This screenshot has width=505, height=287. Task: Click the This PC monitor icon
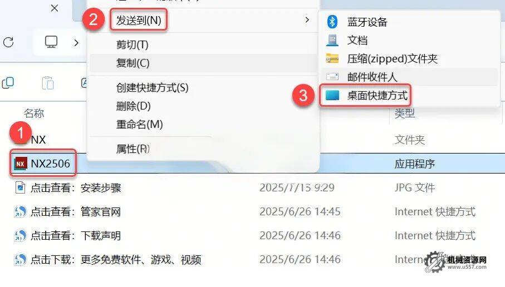pos(51,42)
